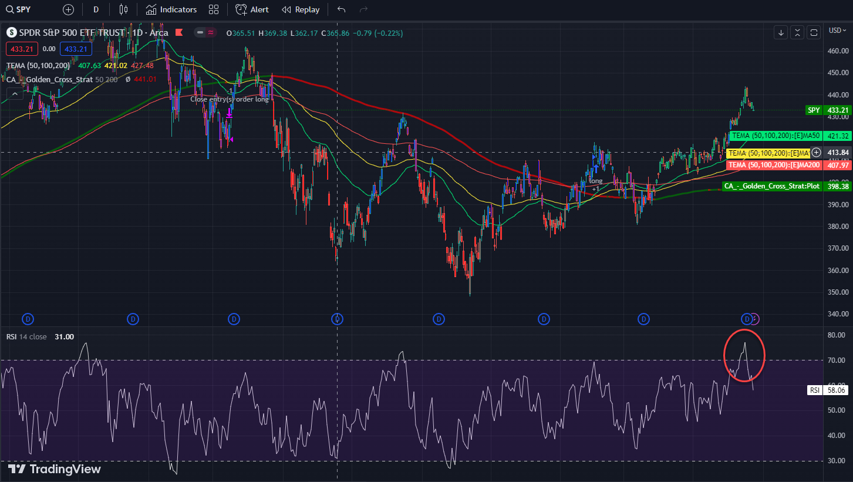Create a new Alert
853x482 pixels.
pyautogui.click(x=252, y=9)
